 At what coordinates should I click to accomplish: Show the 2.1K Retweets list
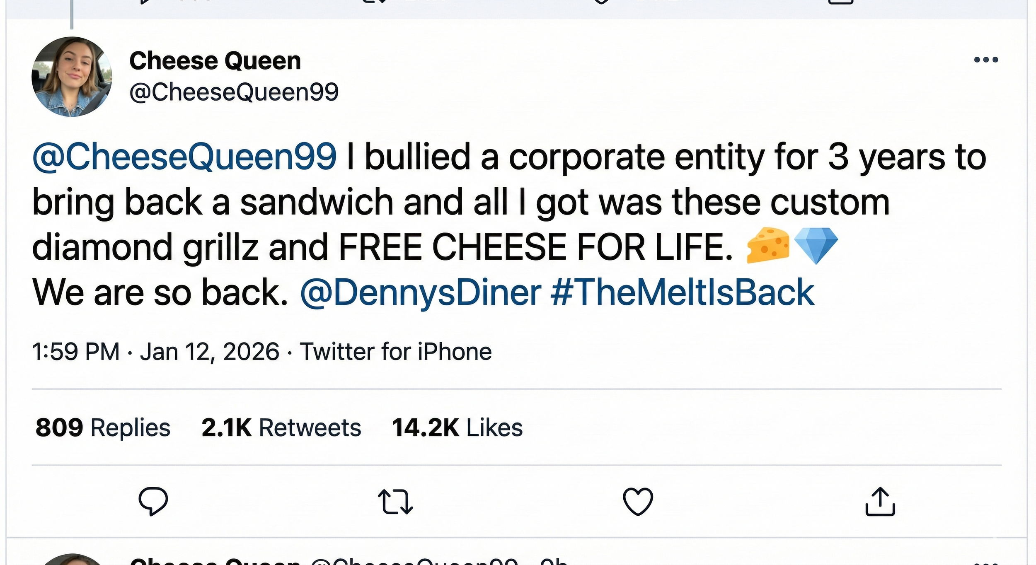281,427
